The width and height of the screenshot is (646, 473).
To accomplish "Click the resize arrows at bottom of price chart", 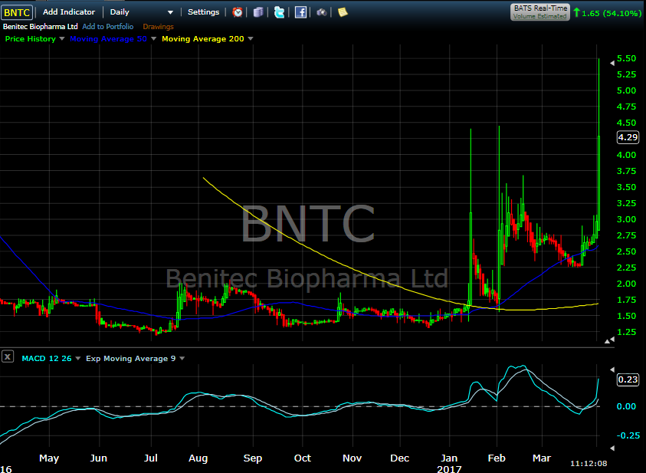I will click(610, 340).
